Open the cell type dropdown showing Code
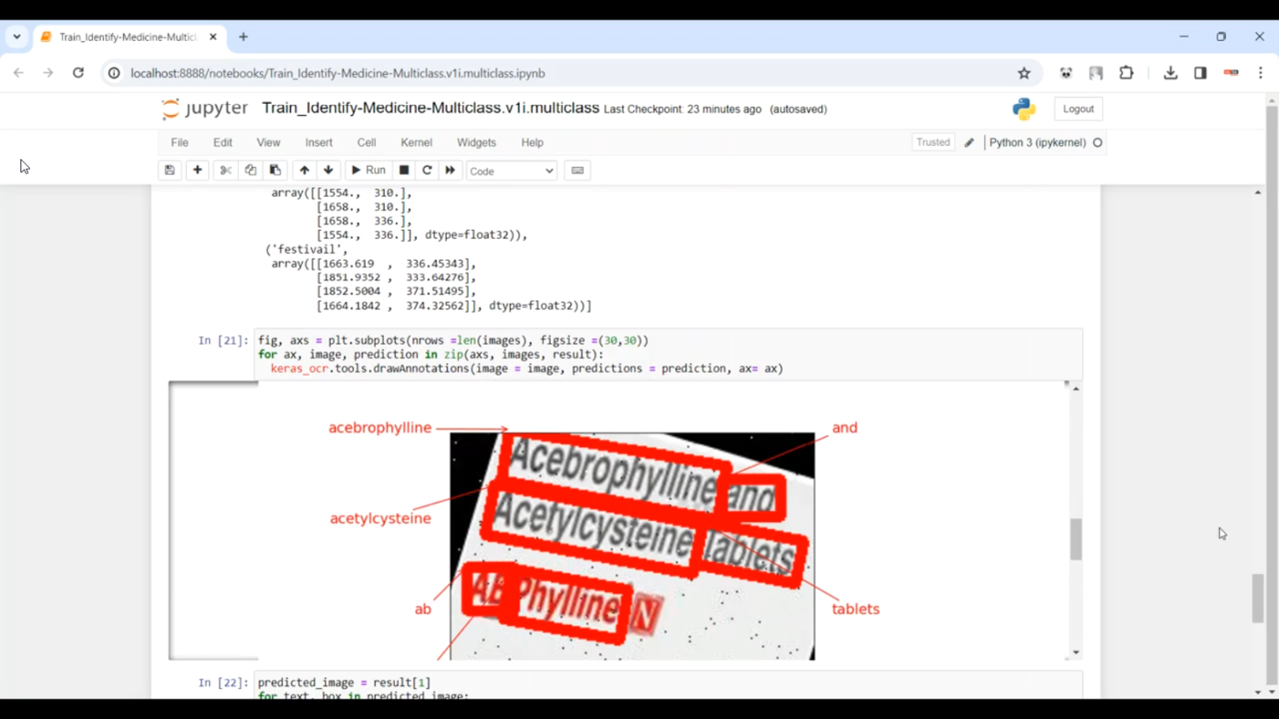 pyautogui.click(x=511, y=170)
